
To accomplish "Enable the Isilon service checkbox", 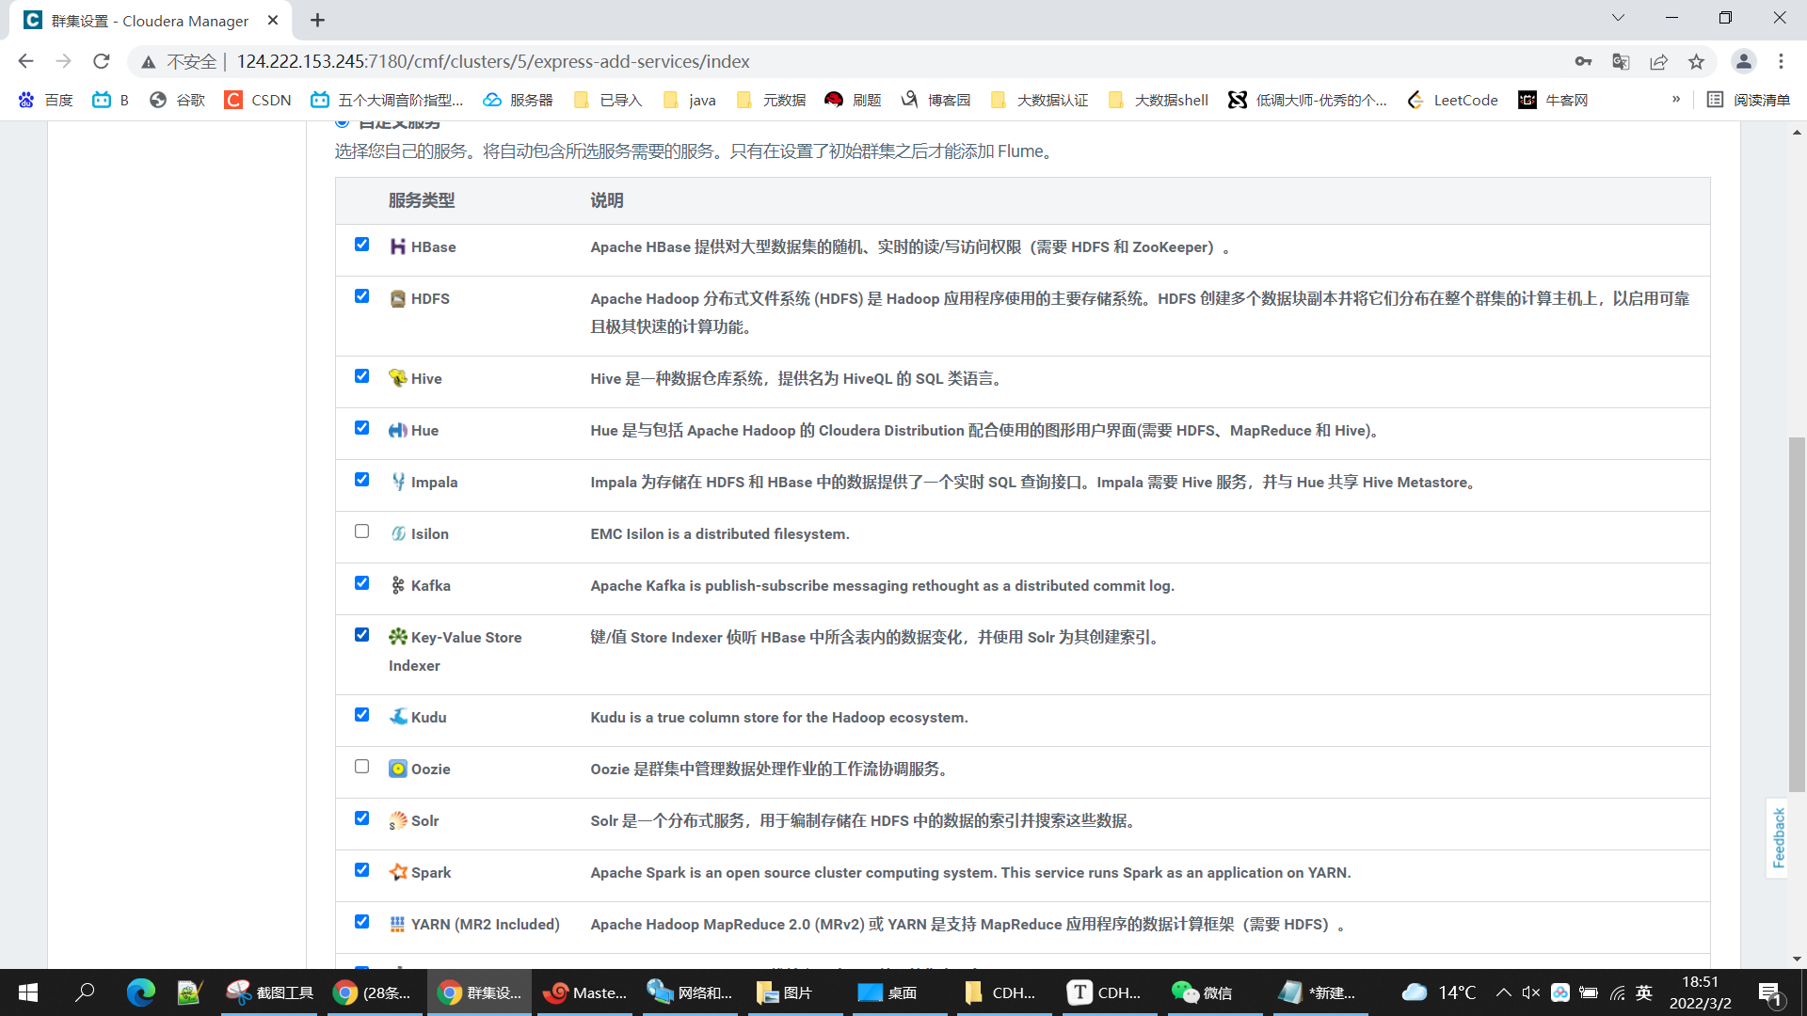I will pyautogui.click(x=361, y=532).
